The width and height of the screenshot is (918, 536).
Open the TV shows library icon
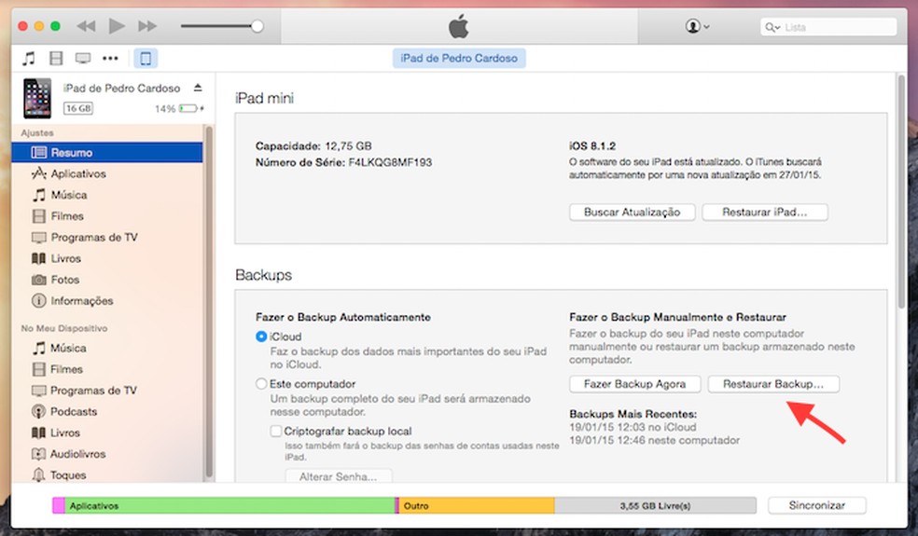[83, 58]
